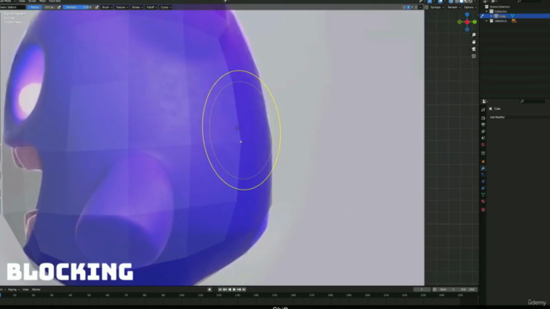Viewport: 550px width, 309px height.
Task: Click the current frame number field
Action: pos(422,289)
